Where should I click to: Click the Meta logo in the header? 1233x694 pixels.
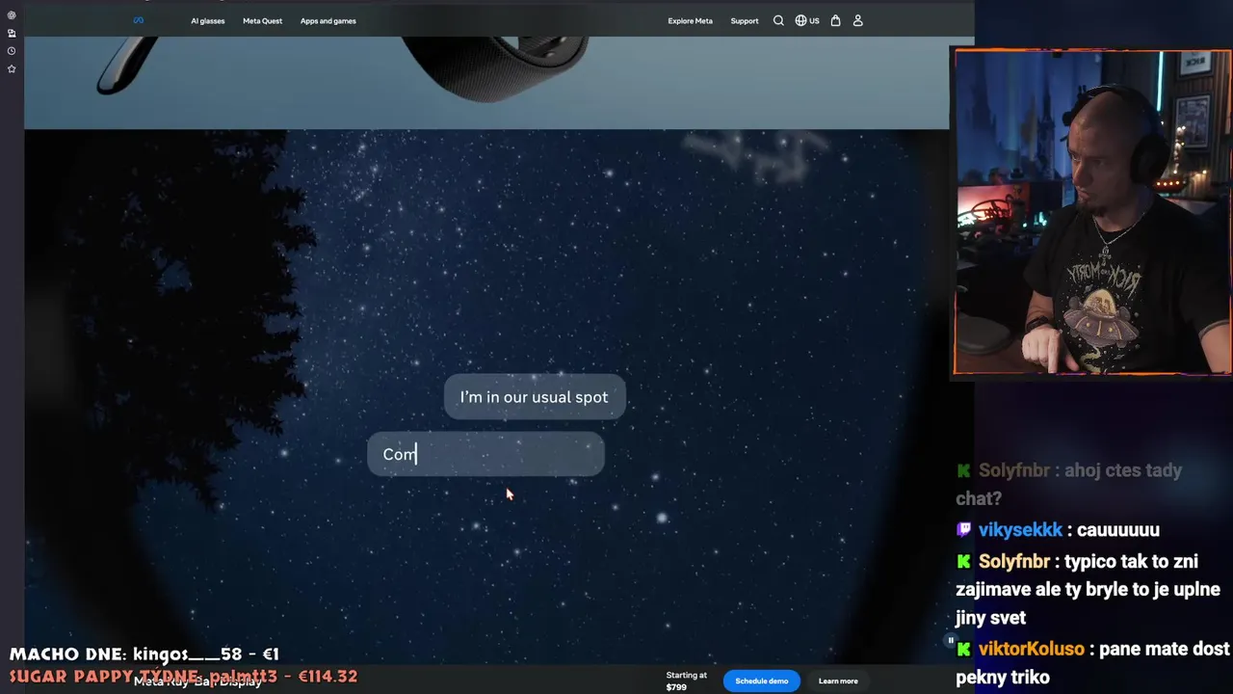click(x=139, y=20)
